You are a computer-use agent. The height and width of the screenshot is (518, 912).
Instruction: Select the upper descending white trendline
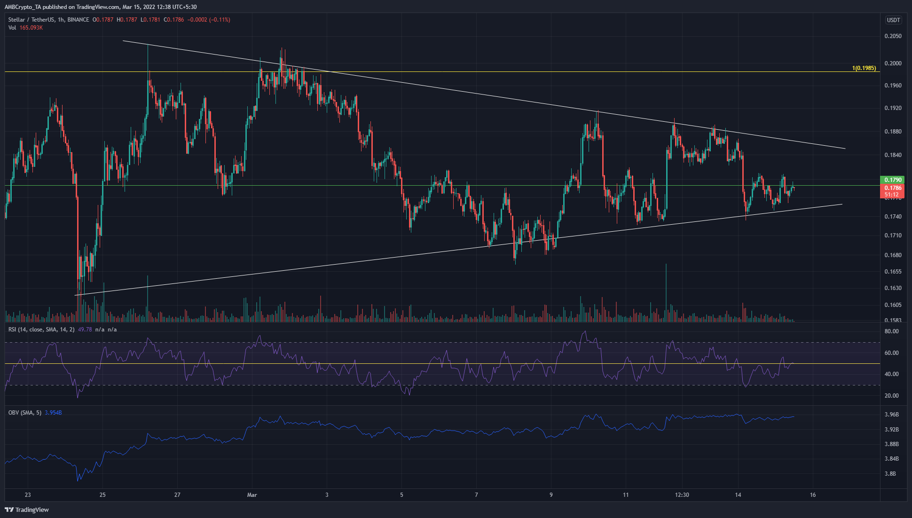(484, 95)
